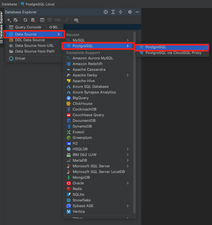Expand the Apache Derby submenu arrow
Viewport: 212px width, 225px height.
[128, 75]
